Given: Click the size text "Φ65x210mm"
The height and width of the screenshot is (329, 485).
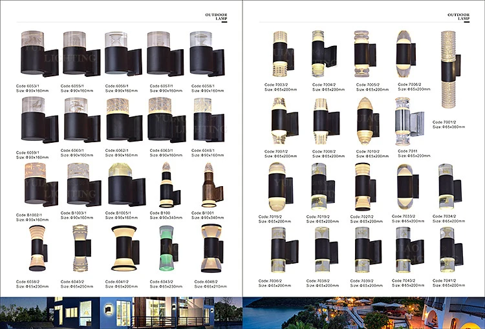Looking at the screenshot, I should [x=215, y=286].
